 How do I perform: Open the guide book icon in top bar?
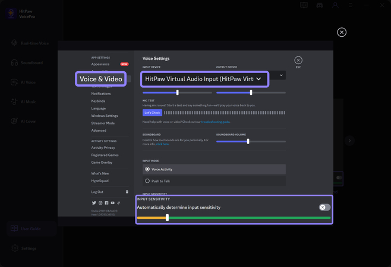coord(304,5)
